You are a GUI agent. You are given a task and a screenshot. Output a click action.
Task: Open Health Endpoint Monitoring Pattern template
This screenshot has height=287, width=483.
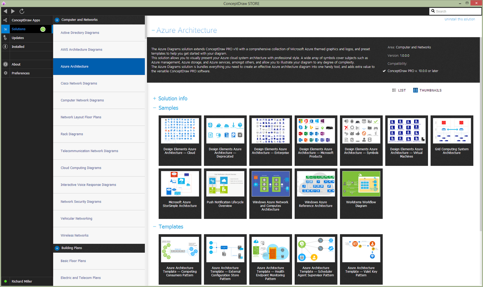pyautogui.click(x=270, y=259)
